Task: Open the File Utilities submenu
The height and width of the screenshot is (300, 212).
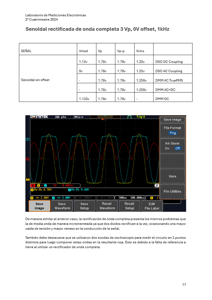Action: tap(172, 191)
